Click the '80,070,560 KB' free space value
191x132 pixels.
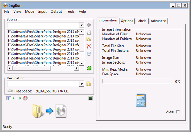pos(46,91)
